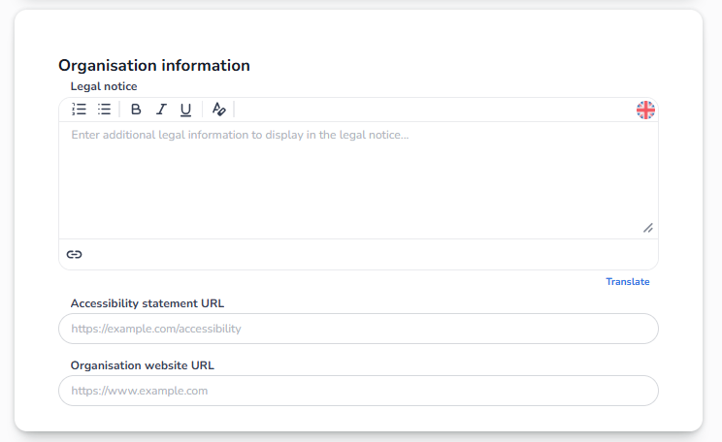
Task: Click the empty toolbar area beside the flag
Action: tap(437, 110)
